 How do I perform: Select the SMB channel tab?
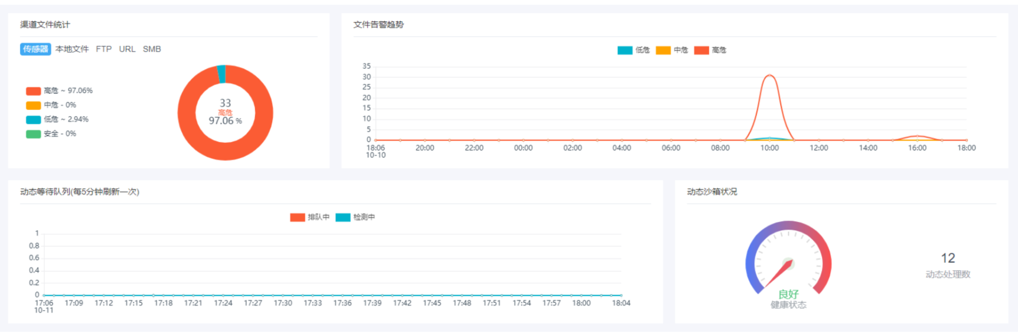[x=152, y=49]
